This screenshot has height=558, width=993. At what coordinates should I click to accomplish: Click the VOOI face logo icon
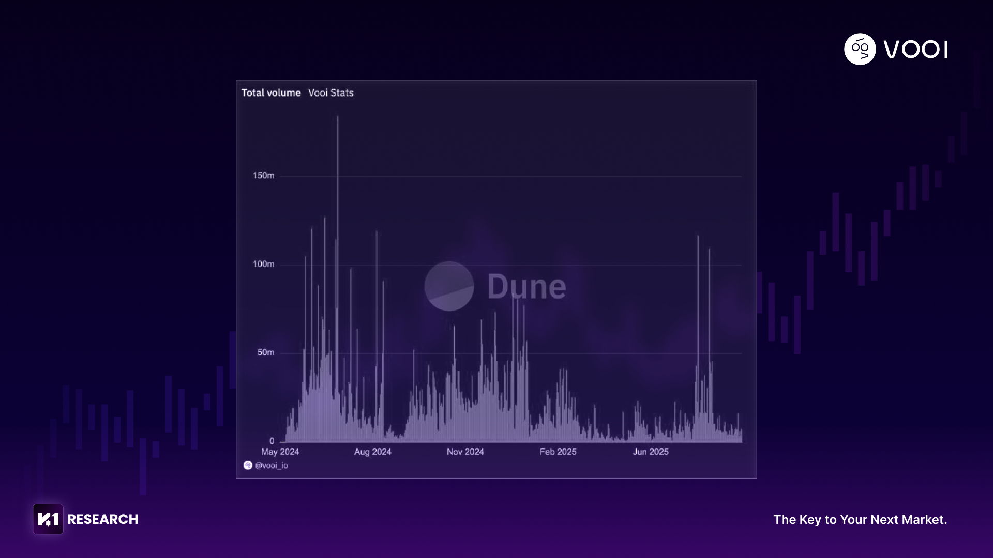click(860, 49)
